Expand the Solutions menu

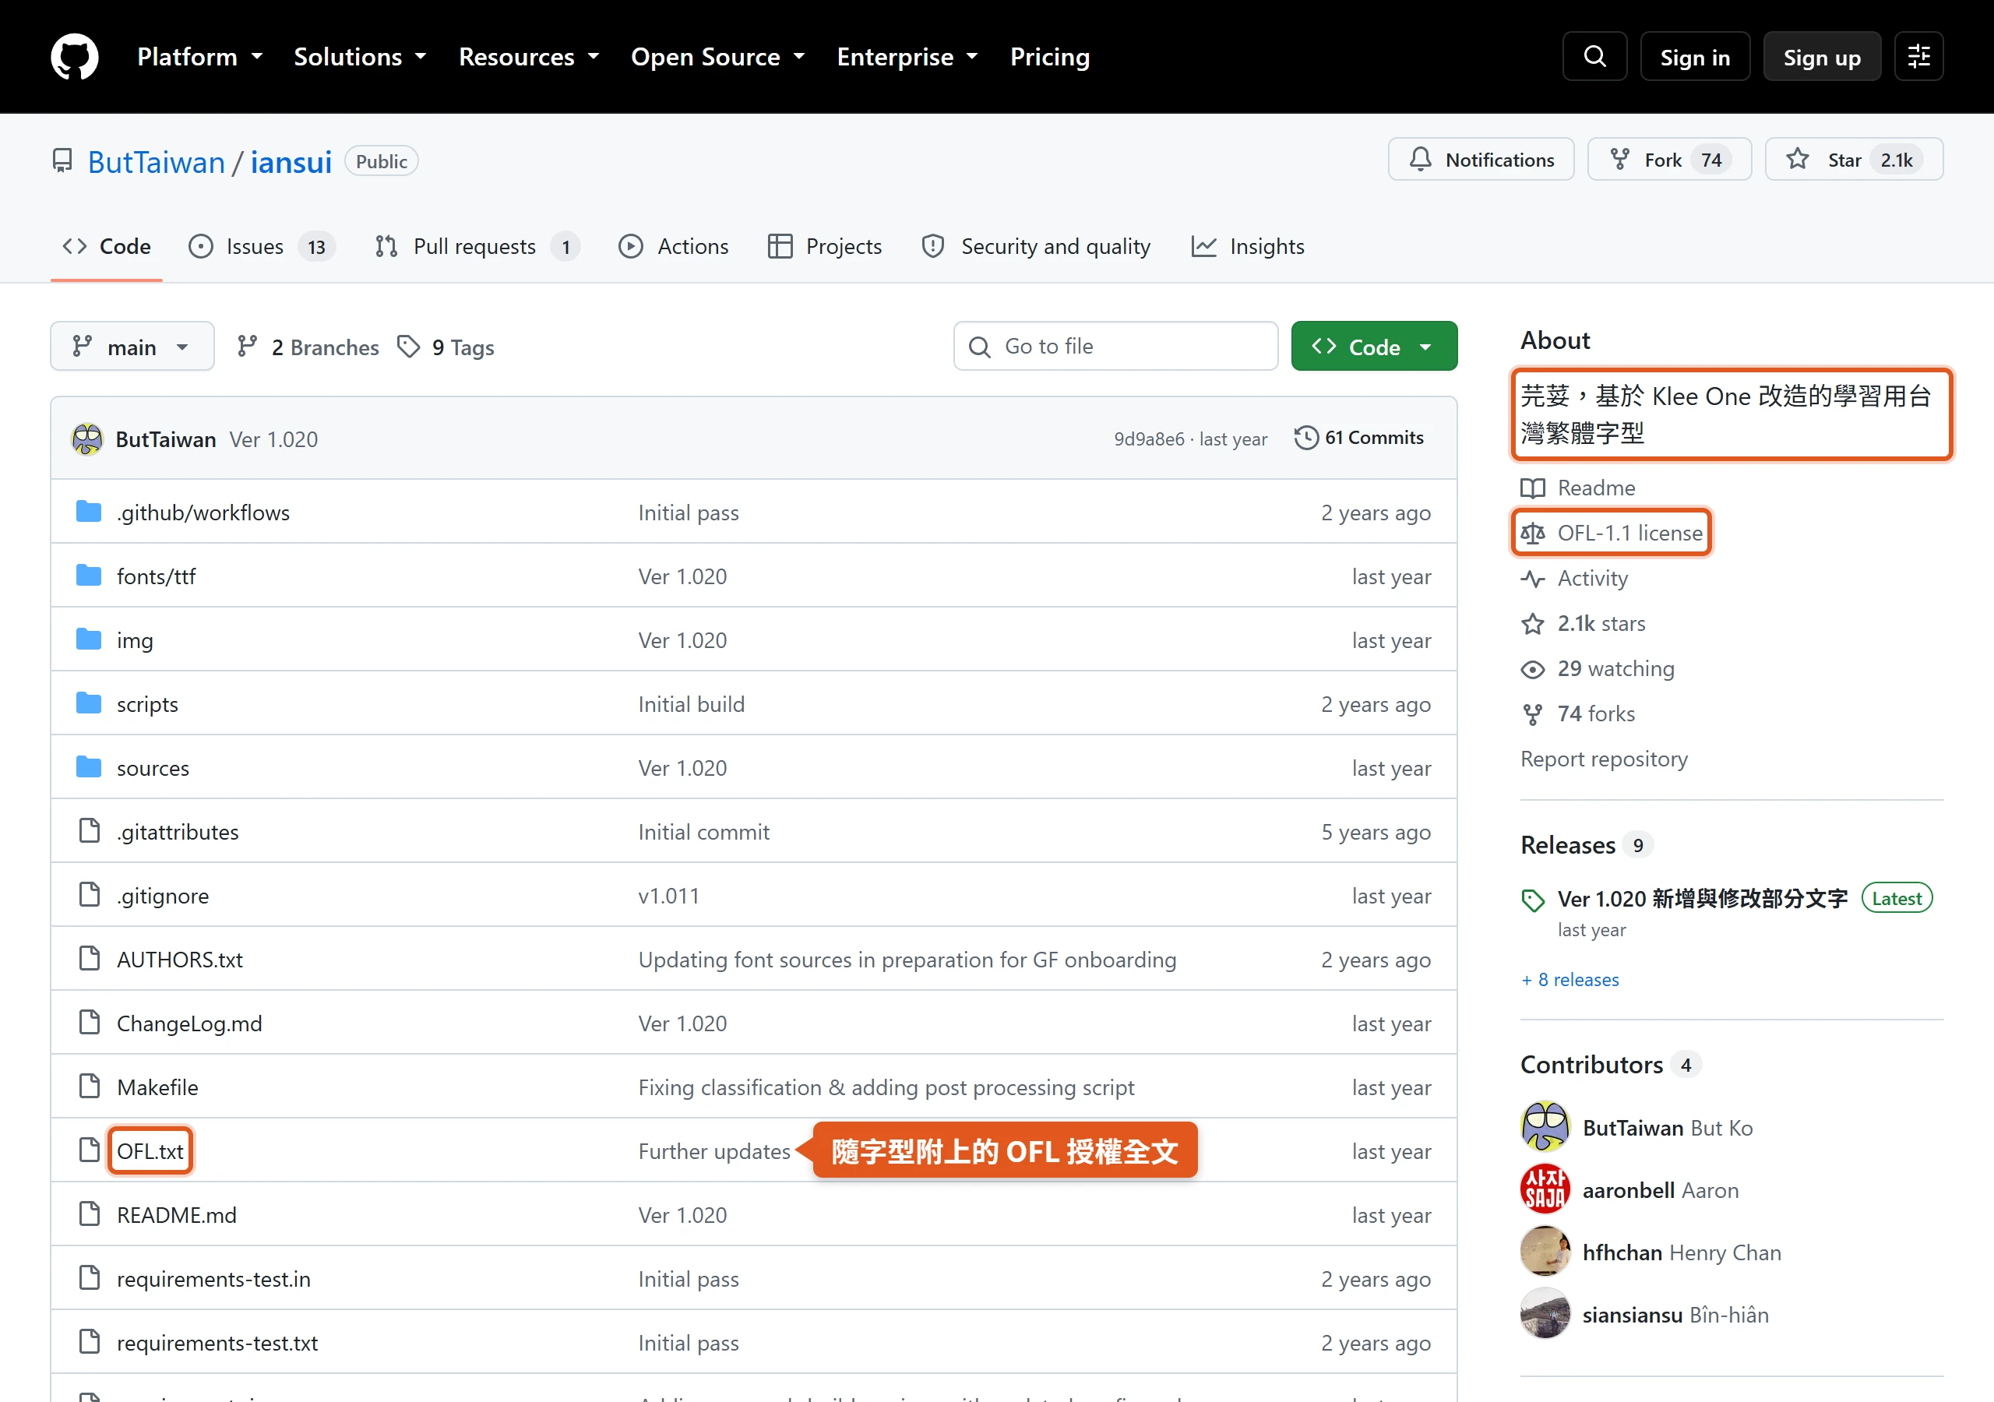pos(360,56)
